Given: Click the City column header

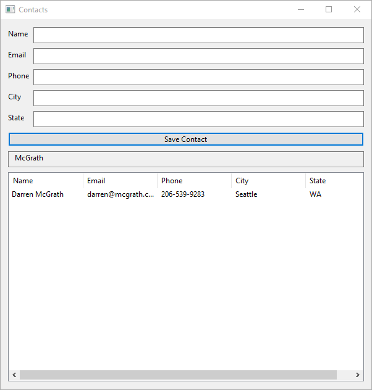Looking at the screenshot, I should point(269,181).
